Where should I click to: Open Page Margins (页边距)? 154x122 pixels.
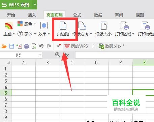tap(63, 29)
